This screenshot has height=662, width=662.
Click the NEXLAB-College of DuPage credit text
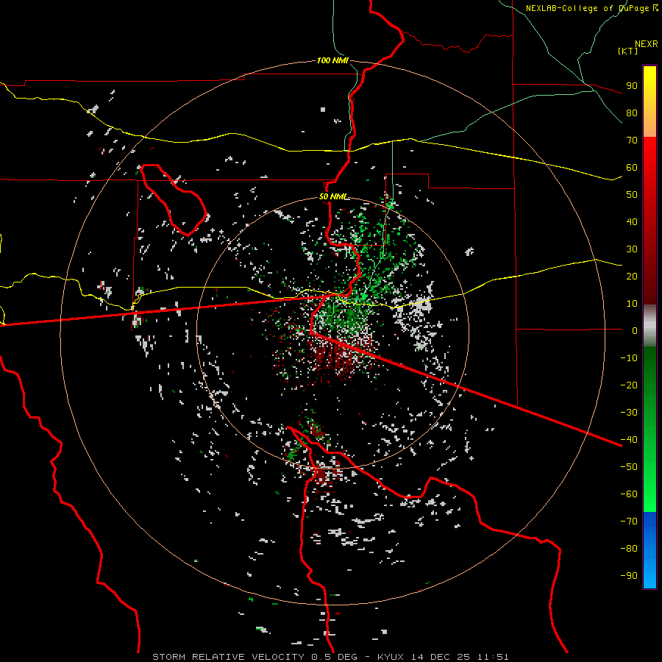click(x=591, y=8)
